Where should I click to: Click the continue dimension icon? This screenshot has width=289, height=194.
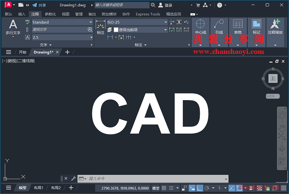click(129, 37)
